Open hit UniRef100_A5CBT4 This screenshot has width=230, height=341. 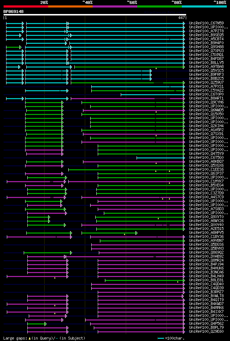tap(206, 39)
